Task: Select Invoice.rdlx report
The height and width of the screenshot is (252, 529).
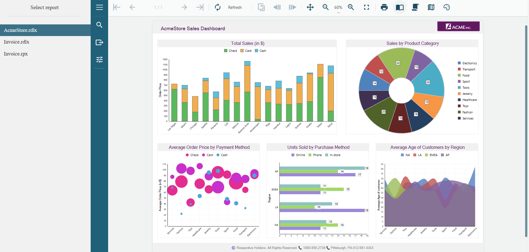Action: tap(17, 42)
